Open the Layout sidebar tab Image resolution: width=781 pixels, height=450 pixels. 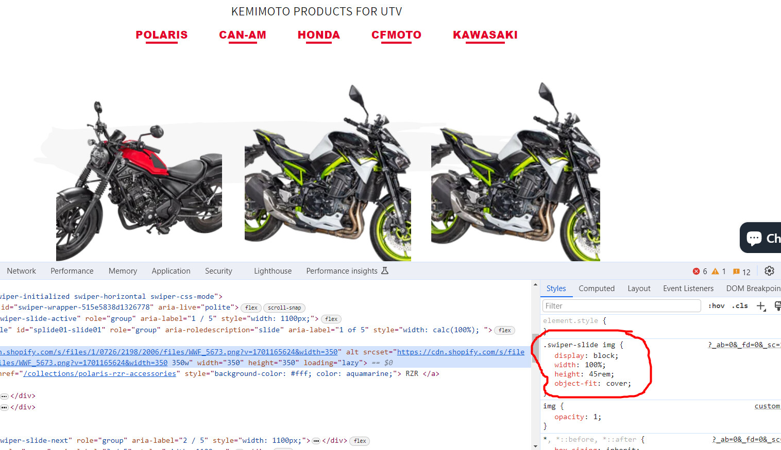click(x=639, y=289)
